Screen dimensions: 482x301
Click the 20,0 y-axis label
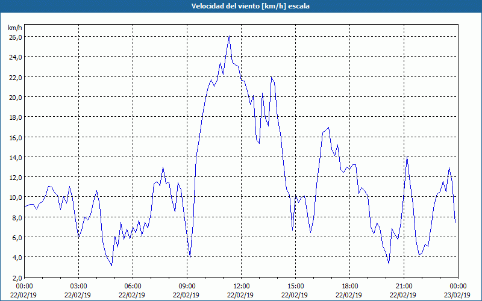pyautogui.click(x=16, y=98)
